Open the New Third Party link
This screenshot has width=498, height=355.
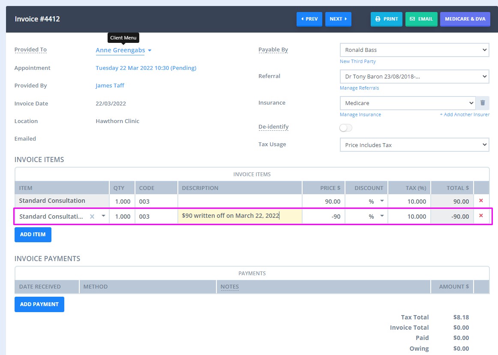pos(357,61)
